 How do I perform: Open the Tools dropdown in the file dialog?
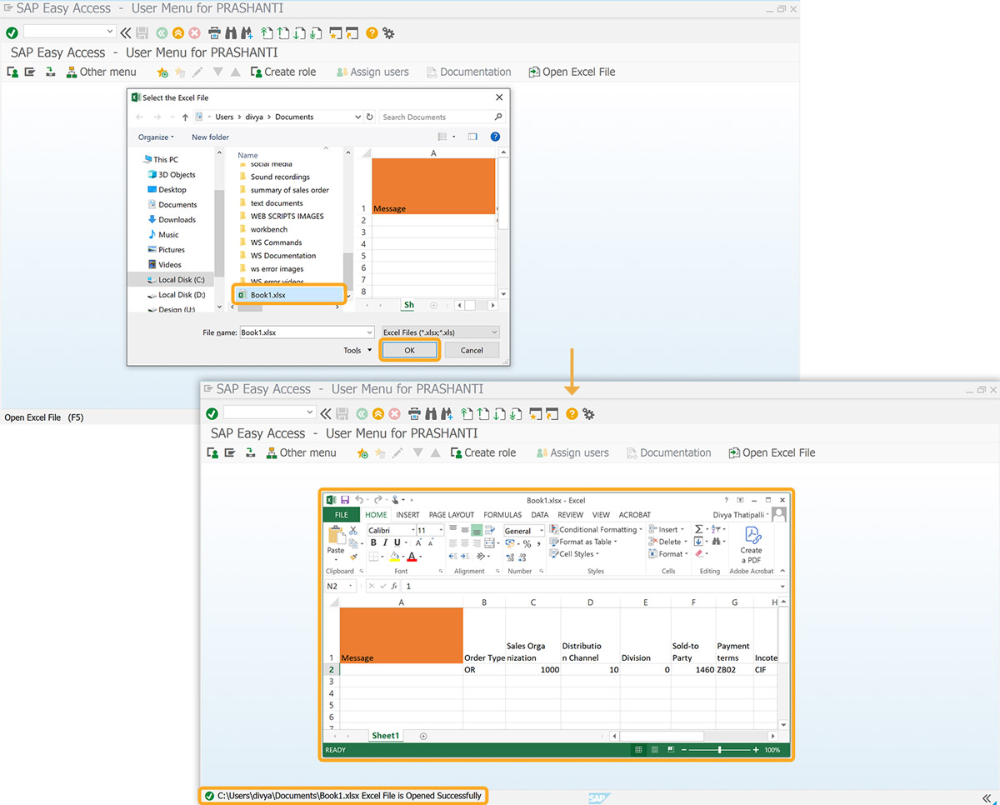click(x=357, y=350)
